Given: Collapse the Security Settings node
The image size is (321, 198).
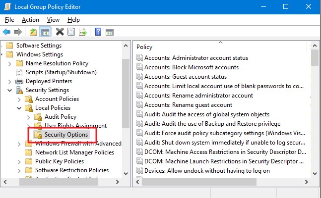Looking at the screenshot, I should (10, 90).
